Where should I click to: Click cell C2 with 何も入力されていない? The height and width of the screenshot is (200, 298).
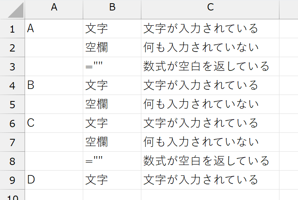[210, 48]
